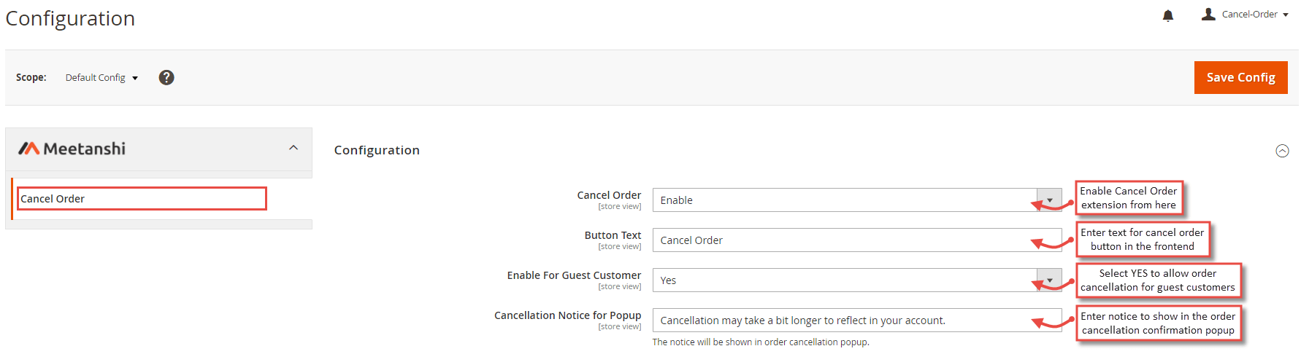1301x354 pixels.
Task: Click the Save Config button
Action: coord(1240,77)
